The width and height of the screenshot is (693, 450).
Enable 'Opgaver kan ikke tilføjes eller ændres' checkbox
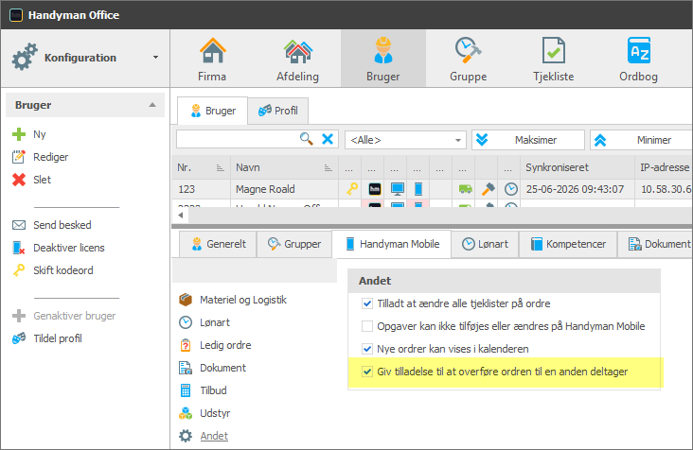(366, 326)
